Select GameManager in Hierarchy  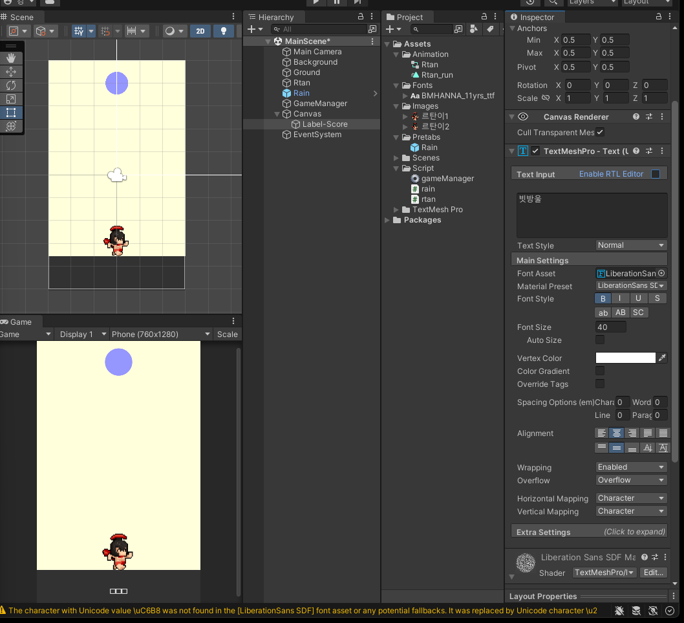320,104
